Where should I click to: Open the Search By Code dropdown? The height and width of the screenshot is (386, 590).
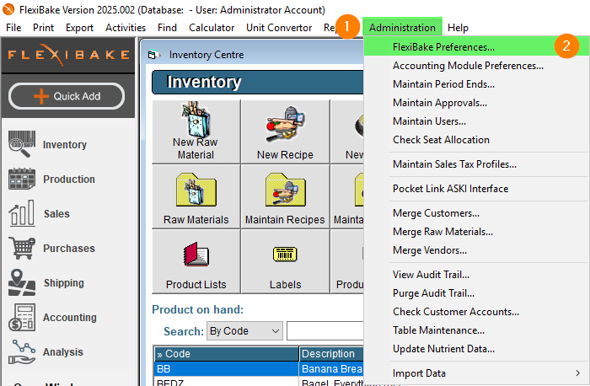coord(244,331)
